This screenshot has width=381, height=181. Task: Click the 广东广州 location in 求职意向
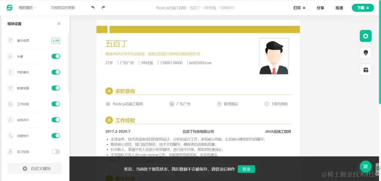(183, 104)
